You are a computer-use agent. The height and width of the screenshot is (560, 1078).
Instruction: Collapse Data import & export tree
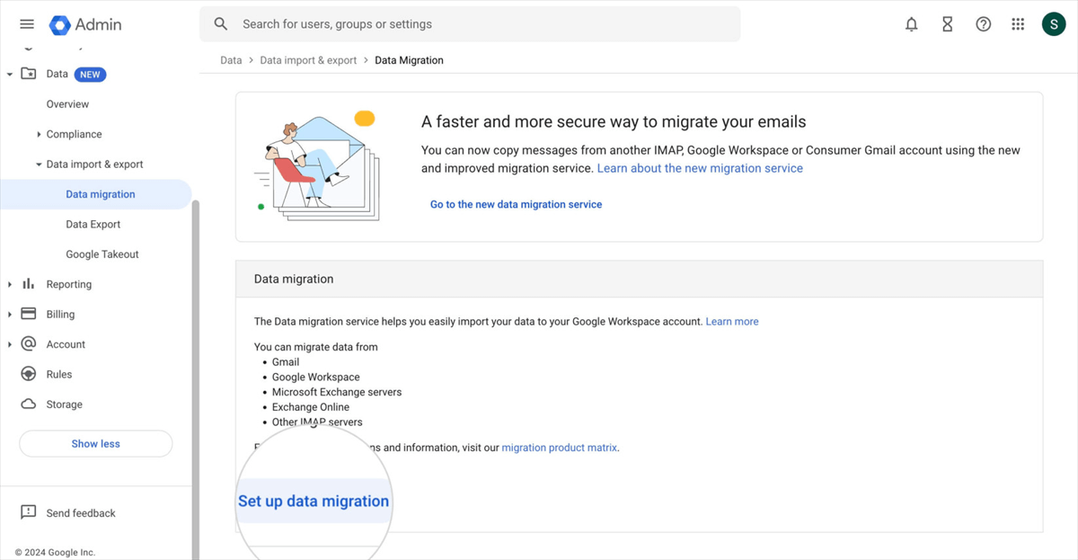tap(39, 164)
